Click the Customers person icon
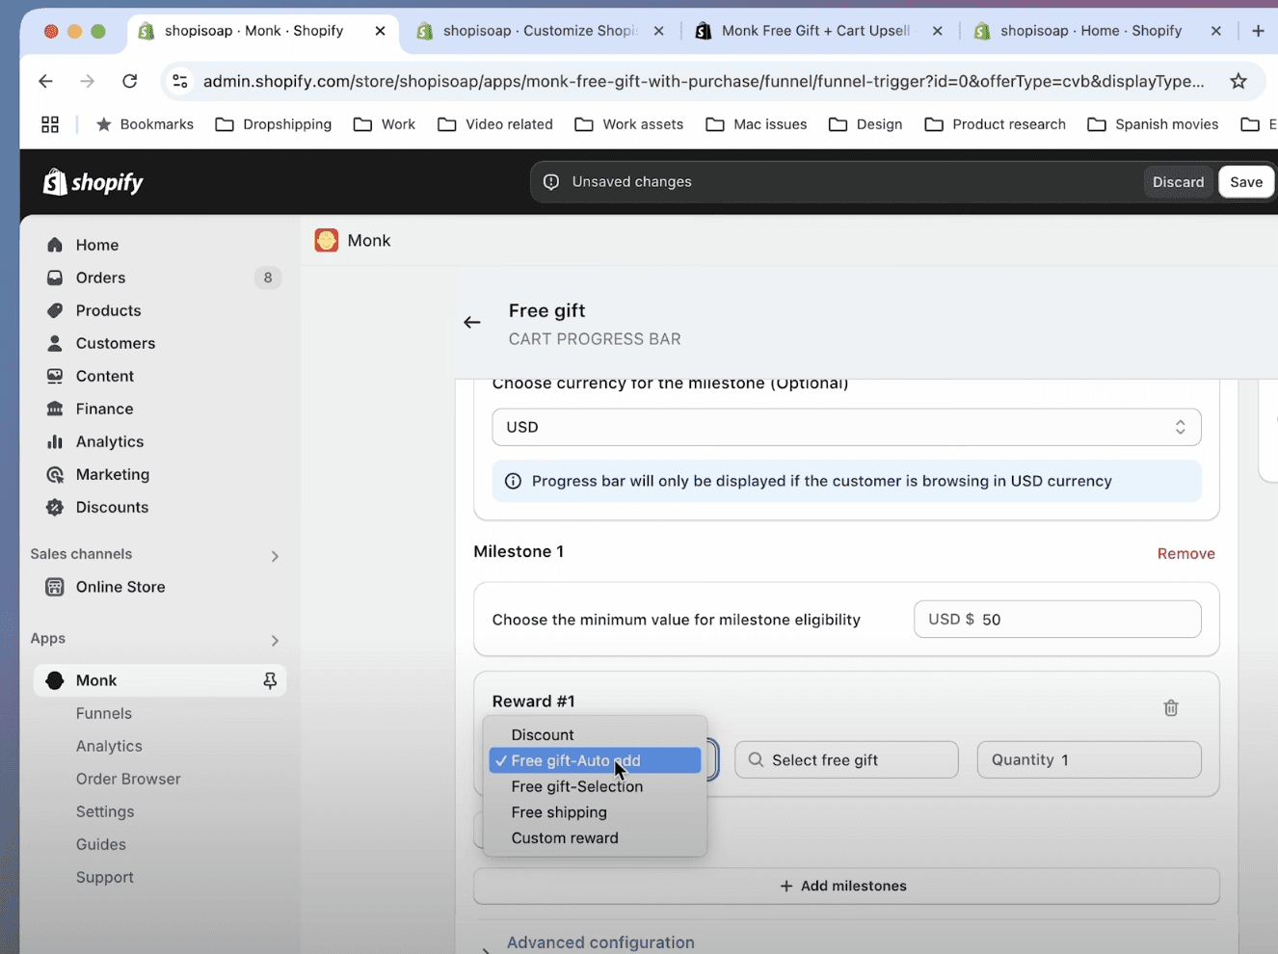This screenshot has height=954, width=1278. (55, 343)
